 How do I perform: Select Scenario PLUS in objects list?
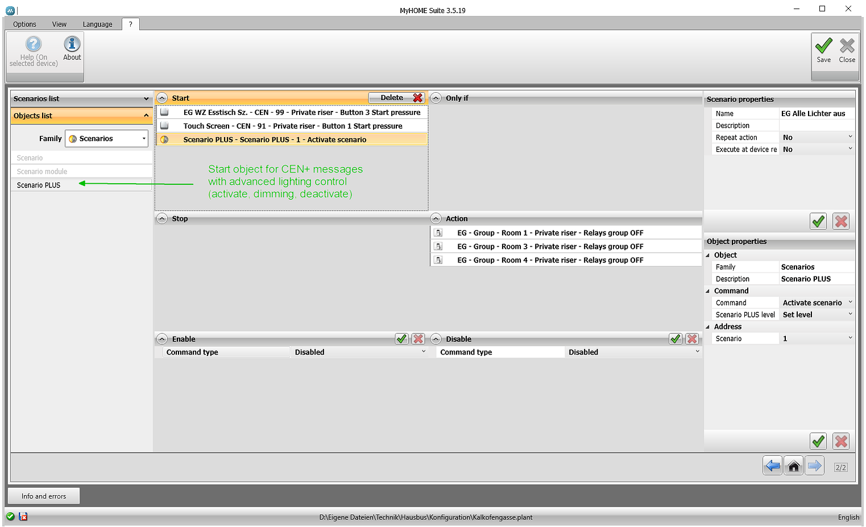pos(81,185)
